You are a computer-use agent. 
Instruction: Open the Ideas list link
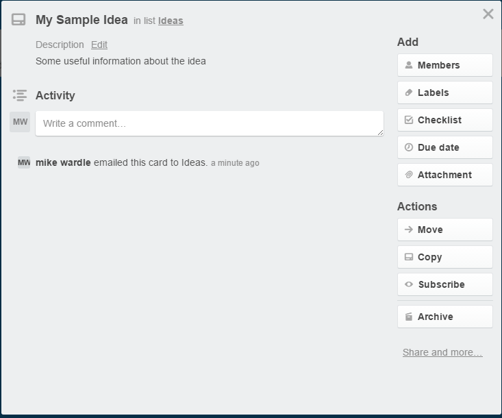pyautogui.click(x=171, y=21)
